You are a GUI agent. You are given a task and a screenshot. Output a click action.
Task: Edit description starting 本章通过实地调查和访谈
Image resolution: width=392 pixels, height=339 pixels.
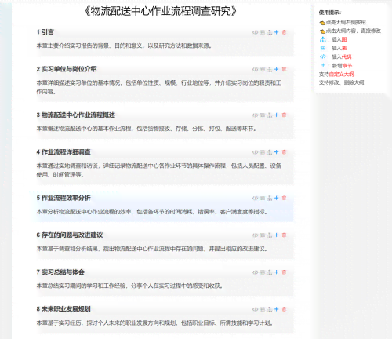[159, 170]
